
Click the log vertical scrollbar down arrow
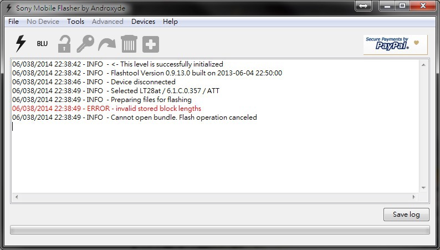(423, 188)
